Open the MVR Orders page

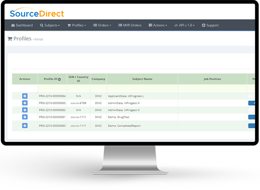130,25
